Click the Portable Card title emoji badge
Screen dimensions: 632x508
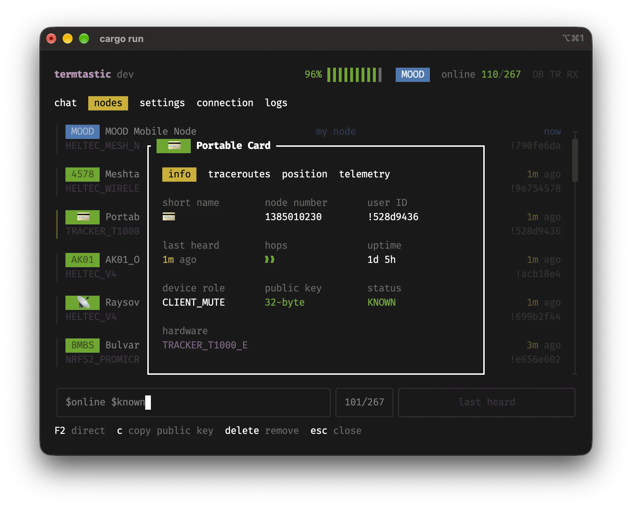click(174, 146)
